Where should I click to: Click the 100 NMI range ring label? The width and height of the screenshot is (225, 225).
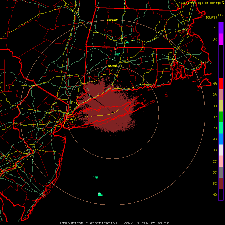[112, 20]
